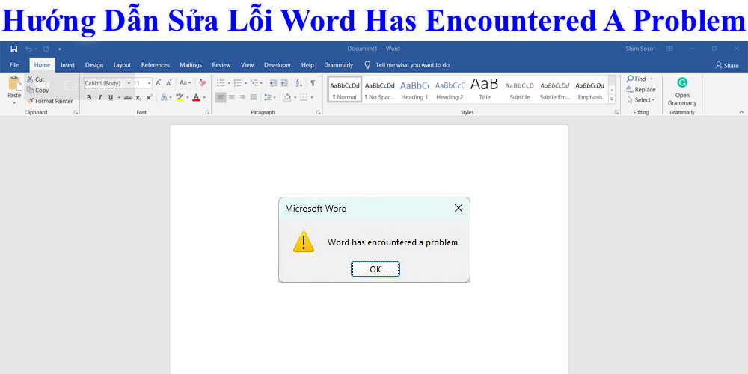
Task: Click OK in the Microsoft Word dialog
Action: click(375, 269)
